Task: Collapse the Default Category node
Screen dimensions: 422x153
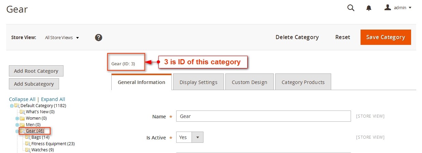Action: (12, 106)
